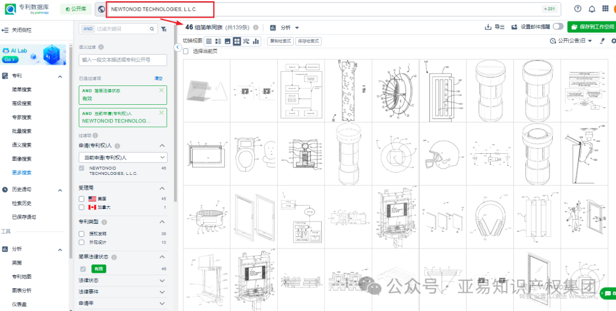The image size is (616, 311).
Task: Open the notifications bell icon
Action: click(591, 9)
